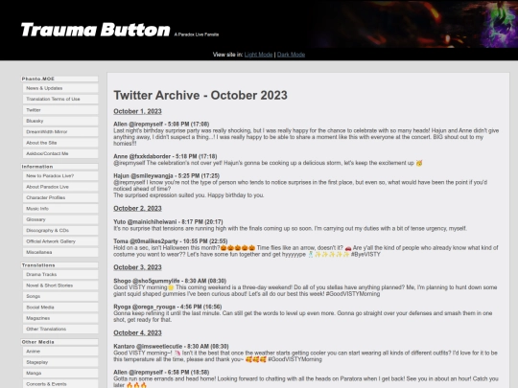The width and height of the screenshot is (518, 388).
Task: Open the Bluesky sidebar link
Action: pyautogui.click(x=60, y=121)
